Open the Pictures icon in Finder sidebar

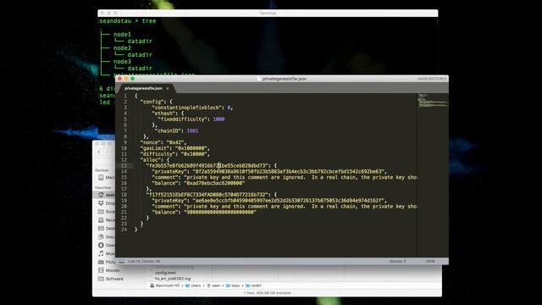101,262
